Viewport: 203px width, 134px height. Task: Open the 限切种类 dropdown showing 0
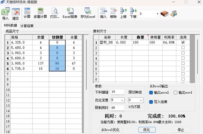coord(136,100)
